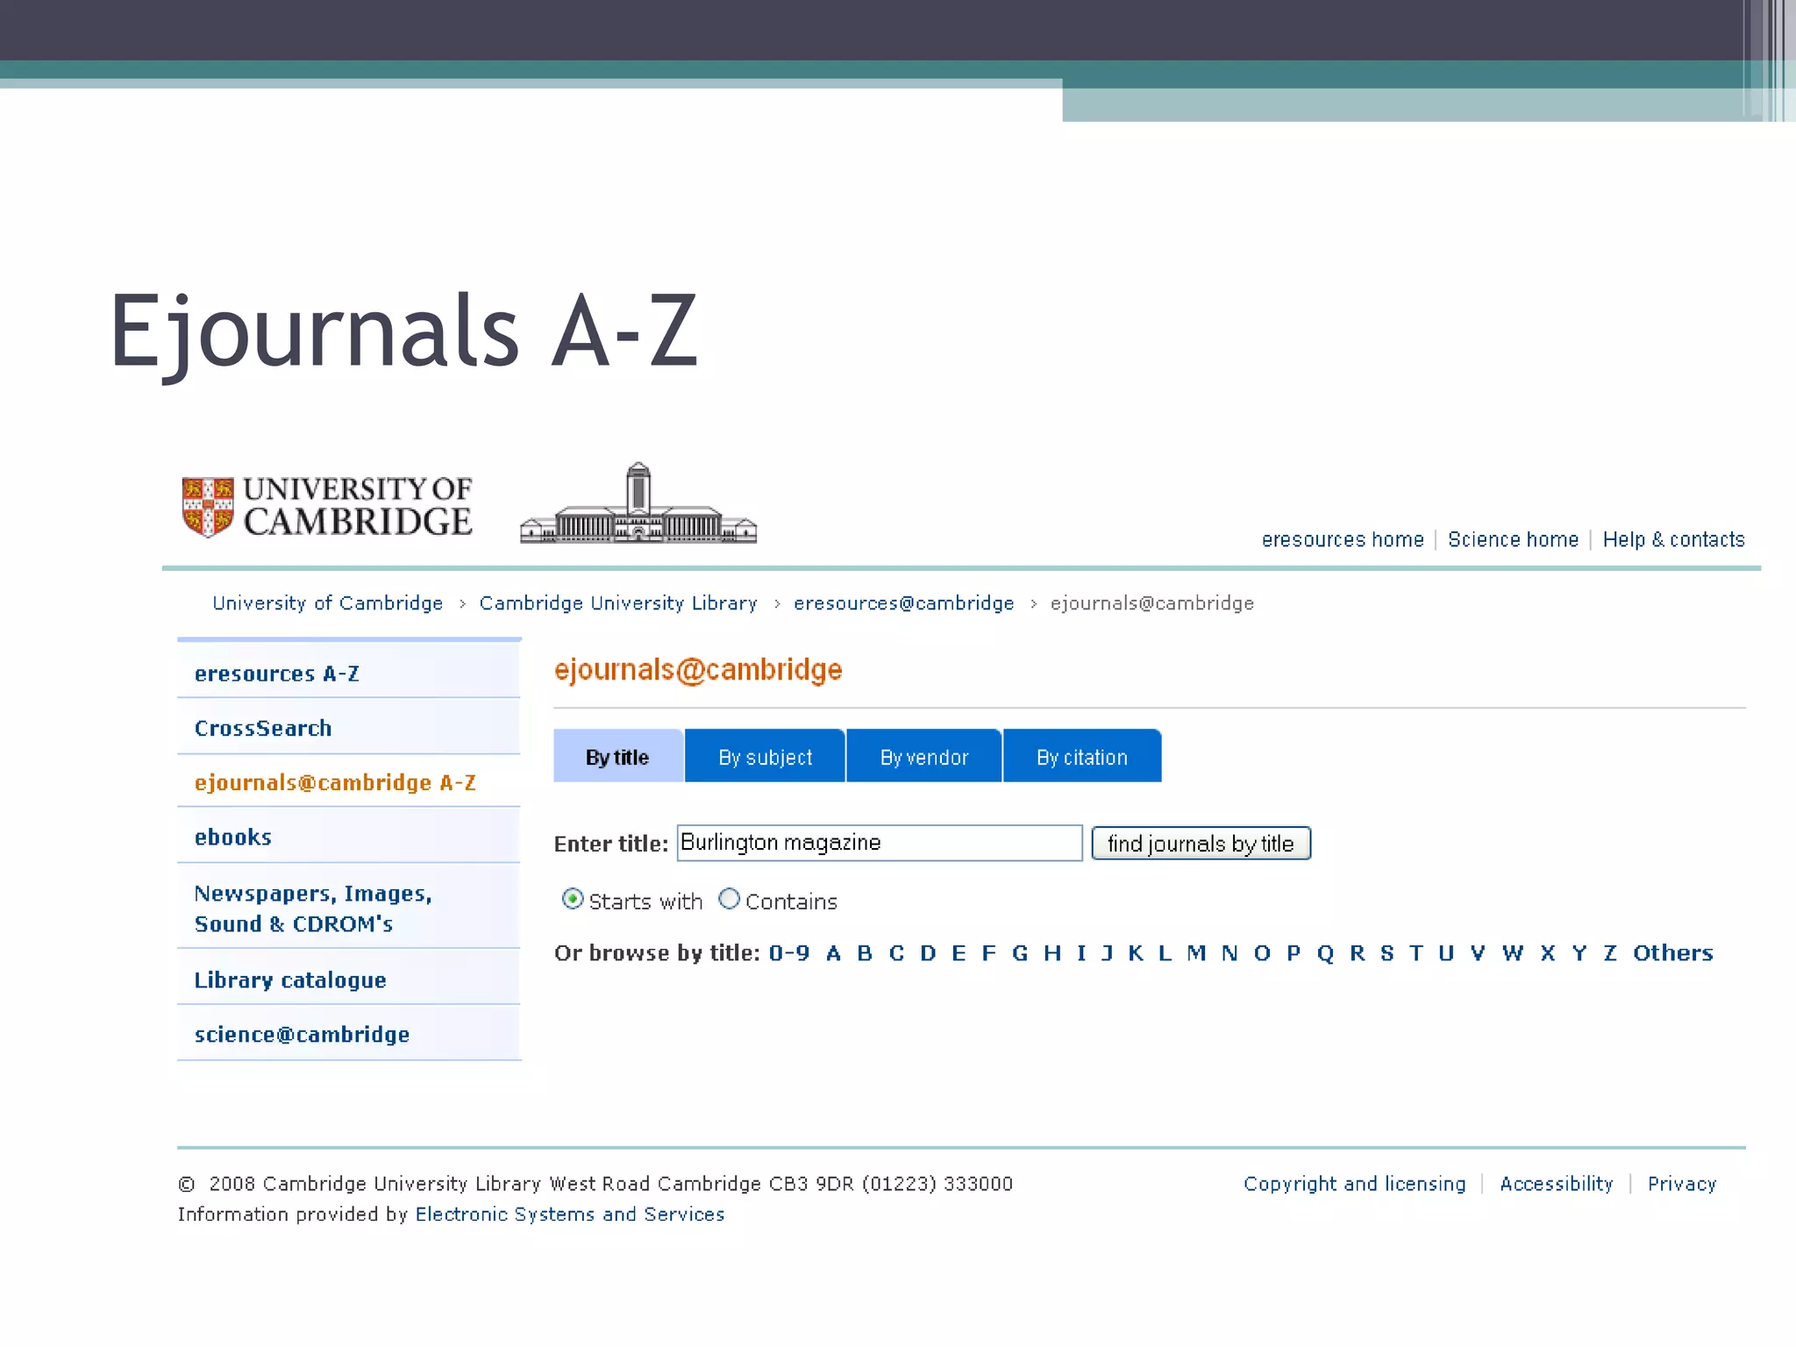Browse titles under Others
The height and width of the screenshot is (1347, 1796).
(1673, 953)
